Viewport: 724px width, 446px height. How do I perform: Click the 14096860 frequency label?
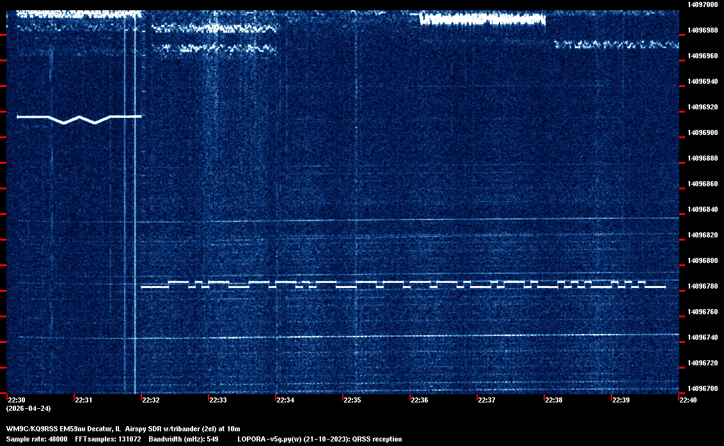tap(702, 184)
